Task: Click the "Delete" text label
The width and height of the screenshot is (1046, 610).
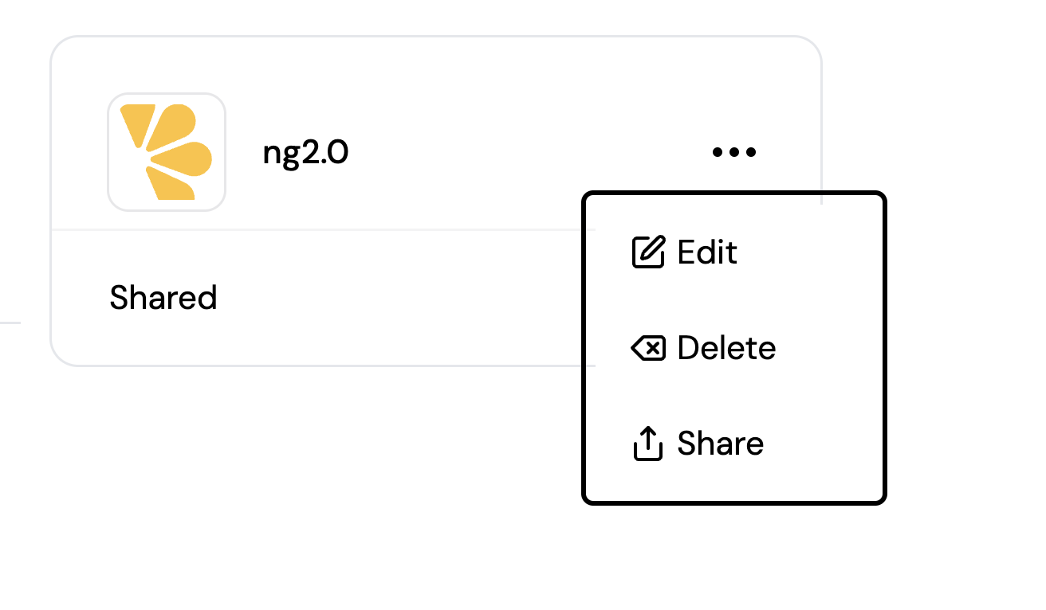Action: pyautogui.click(x=726, y=348)
